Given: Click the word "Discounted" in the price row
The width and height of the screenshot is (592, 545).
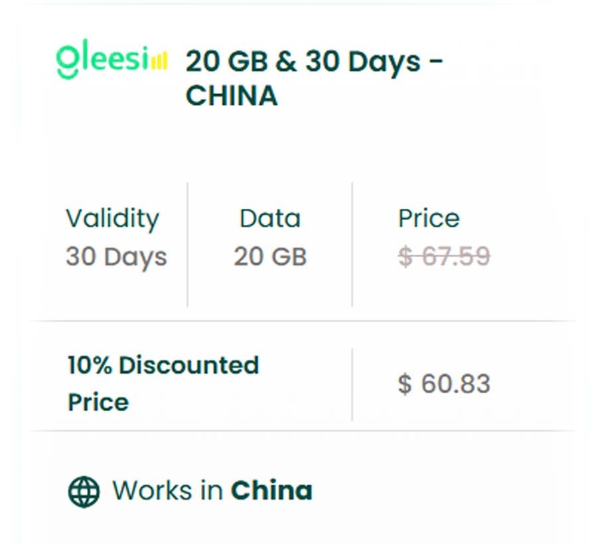Looking at the screenshot, I should tap(188, 365).
